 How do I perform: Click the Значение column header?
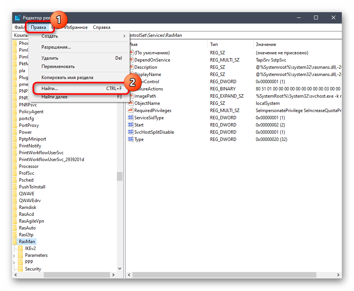(266, 44)
